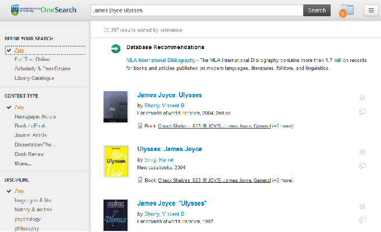
Task: Click dark blue Ulysses cover thumbnail
Action: click(115, 215)
